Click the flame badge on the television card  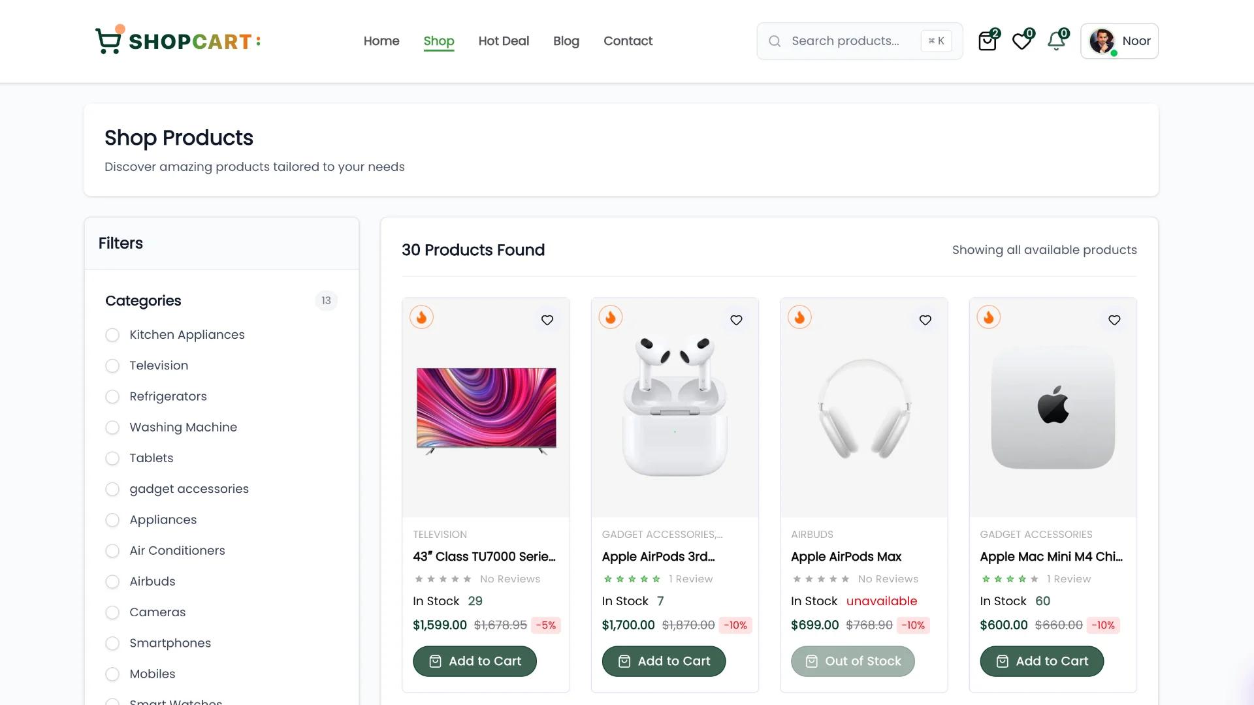point(422,317)
